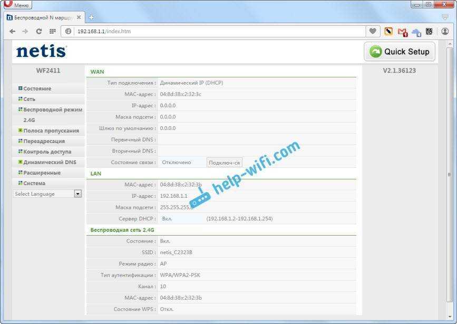
Task: Expand the Расширенные menu section
Action: point(42,173)
